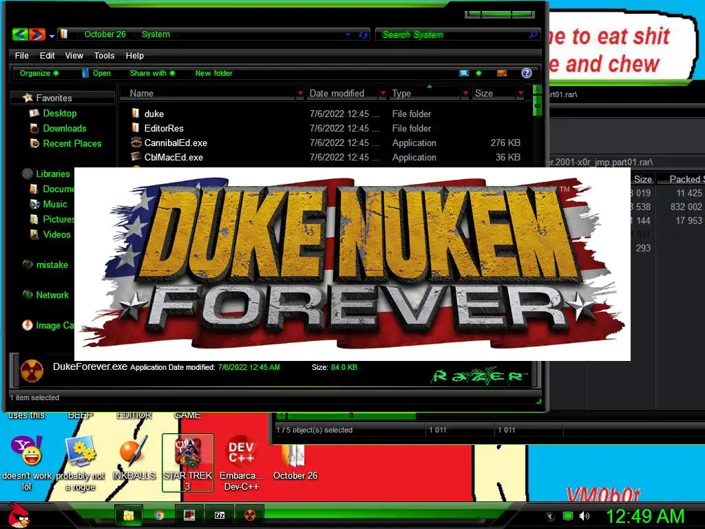The image size is (705, 529).
Task: Expand the Organize dropdown
Action: 39,73
